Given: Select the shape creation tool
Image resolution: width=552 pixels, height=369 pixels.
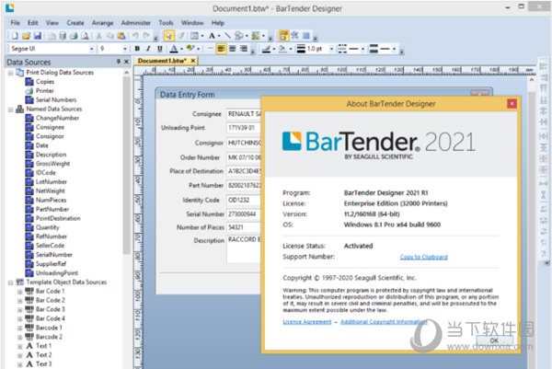Looking at the screenshot, I should coord(239,36).
